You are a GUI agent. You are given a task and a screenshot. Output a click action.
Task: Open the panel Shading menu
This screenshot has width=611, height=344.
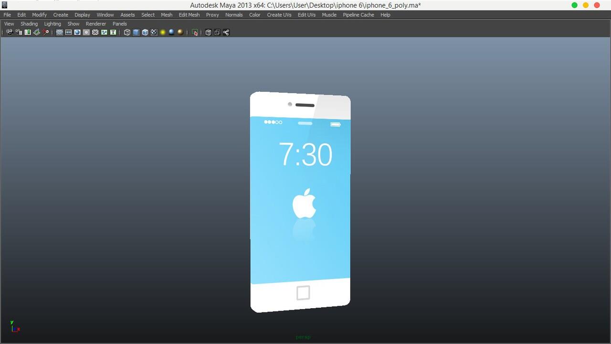tap(29, 24)
